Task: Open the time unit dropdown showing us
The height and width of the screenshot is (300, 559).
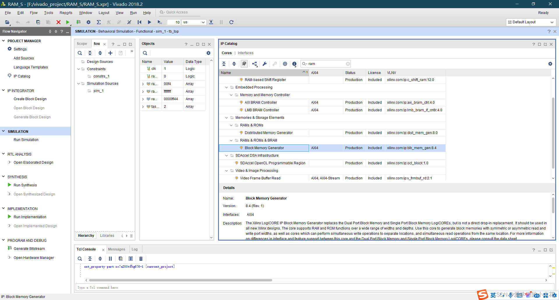Action: coord(194,22)
